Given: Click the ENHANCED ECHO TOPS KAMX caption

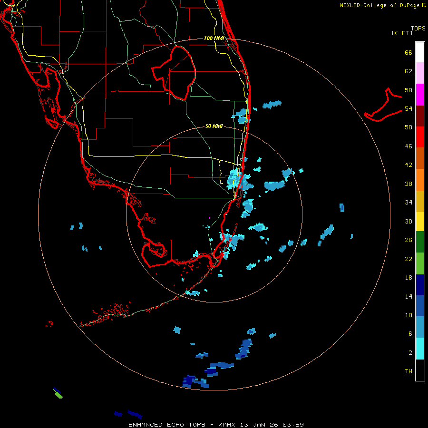Looking at the screenshot, I should (x=216, y=425).
